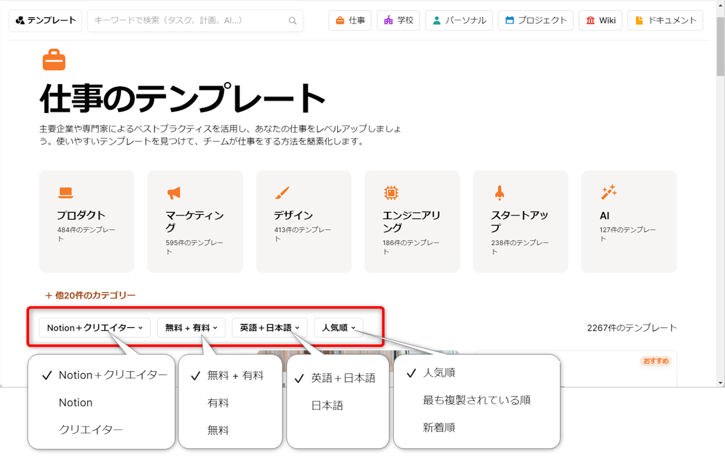Click the rocket icon in スタートアップ card

coord(499,193)
